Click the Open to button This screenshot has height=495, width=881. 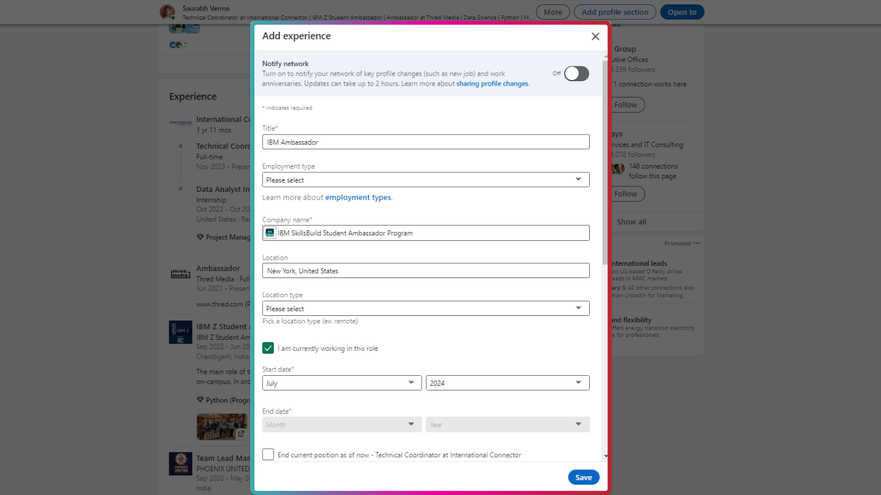pyautogui.click(x=682, y=12)
